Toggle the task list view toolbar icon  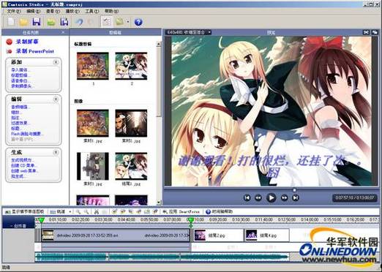pos(106,22)
